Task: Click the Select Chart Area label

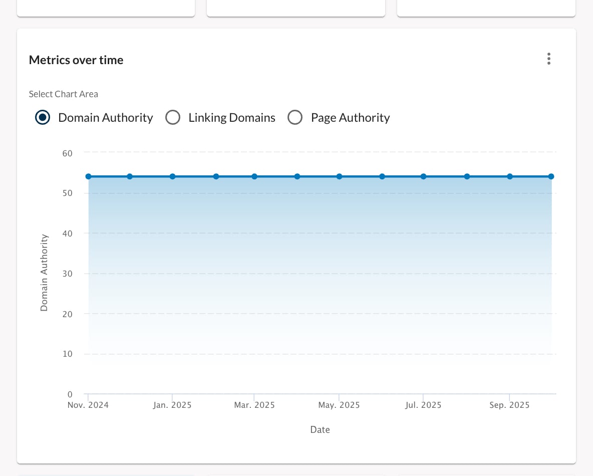Action: (64, 94)
